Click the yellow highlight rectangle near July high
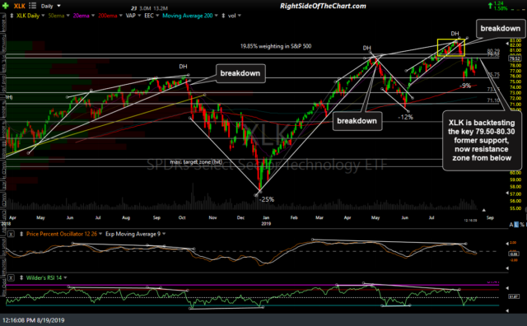This screenshot has height=326, width=527. [450, 48]
